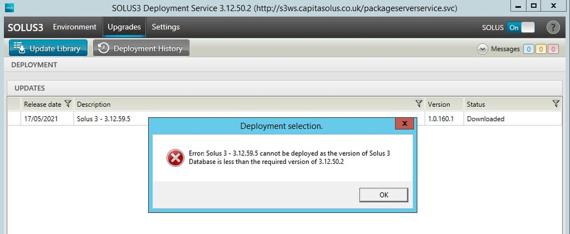The image size is (570, 234).
Task: Click the red error icon in dialog
Action: [x=175, y=158]
